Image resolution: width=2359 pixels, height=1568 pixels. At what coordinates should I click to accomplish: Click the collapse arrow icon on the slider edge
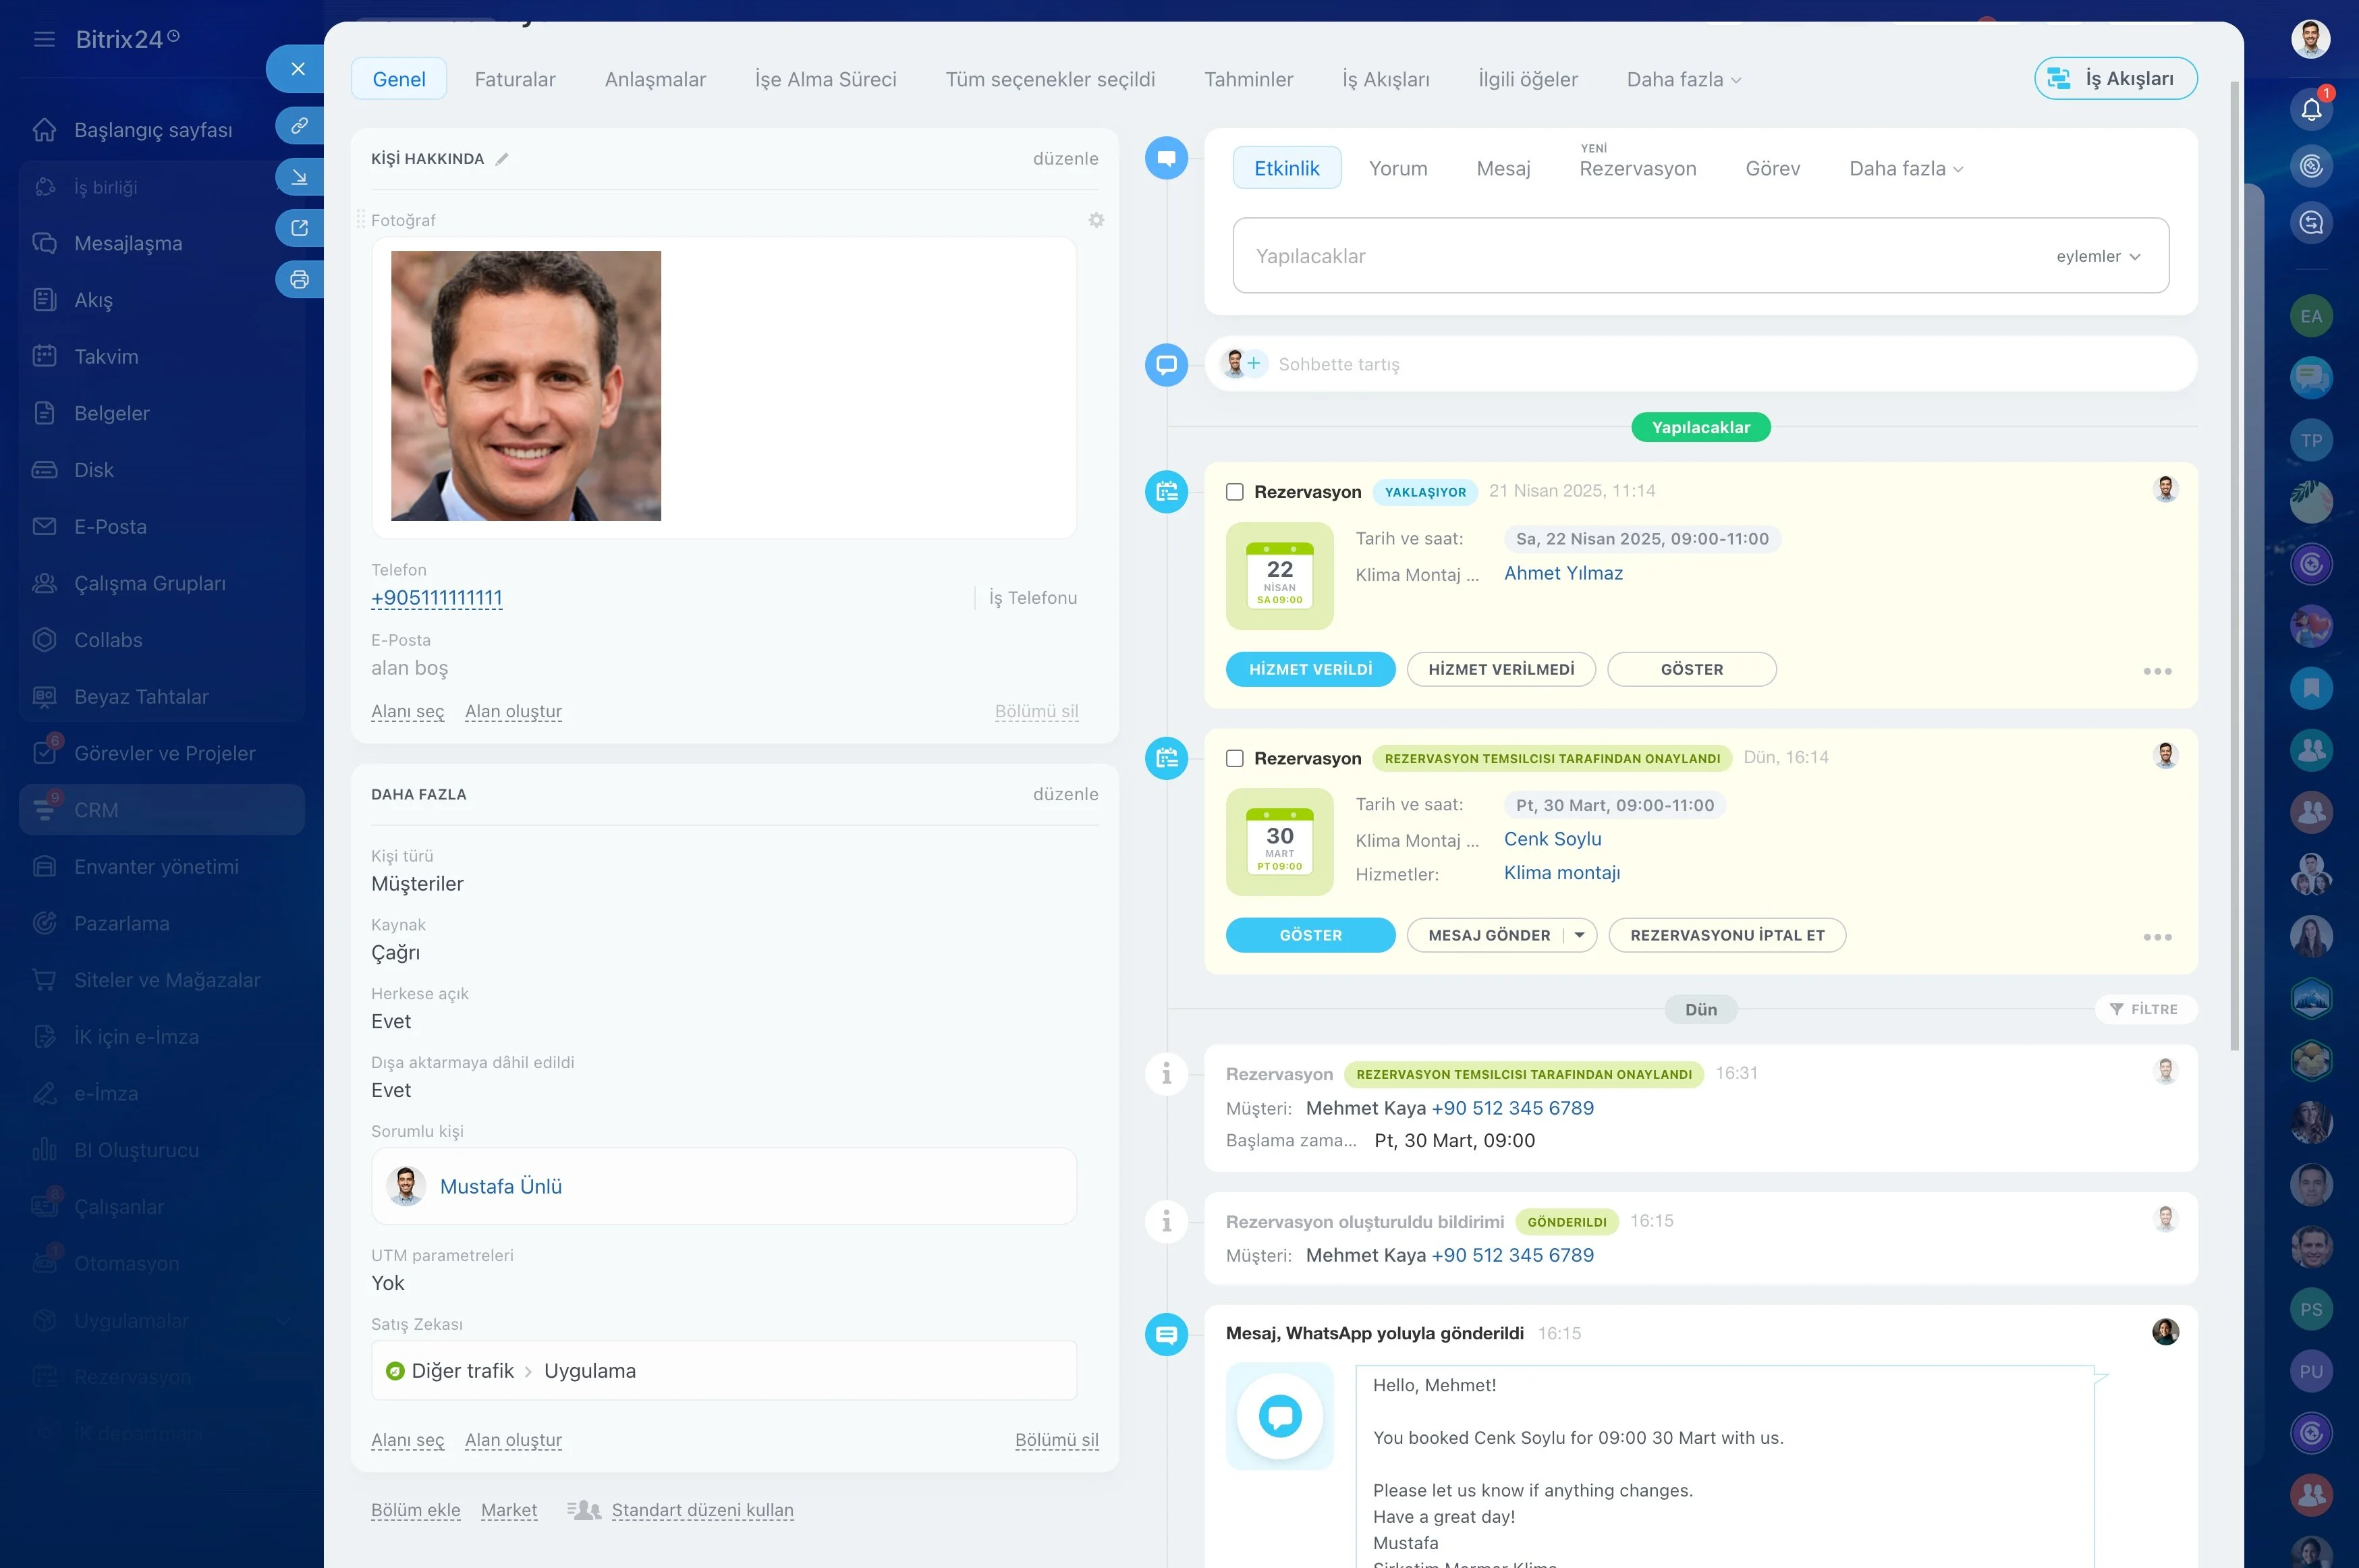click(x=299, y=177)
